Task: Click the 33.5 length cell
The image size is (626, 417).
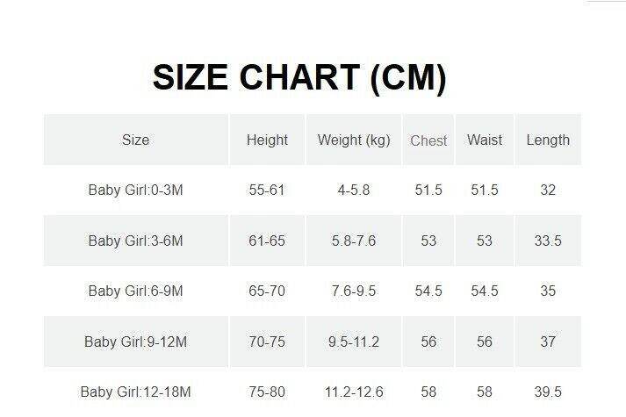Action: [x=548, y=241]
